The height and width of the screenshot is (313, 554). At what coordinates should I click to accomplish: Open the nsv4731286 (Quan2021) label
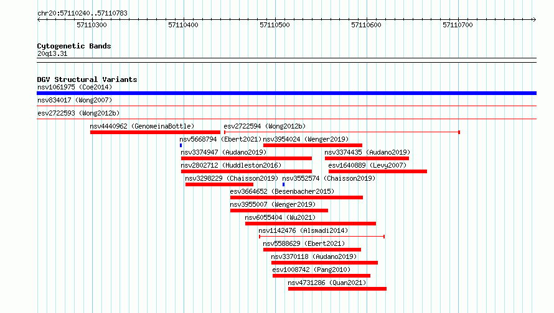(x=327, y=283)
